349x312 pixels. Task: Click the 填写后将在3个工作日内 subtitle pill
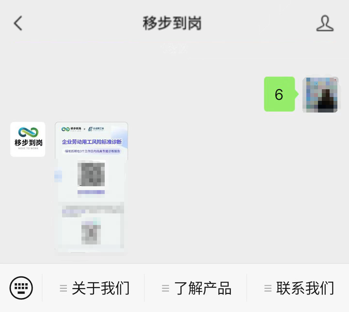click(x=92, y=151)
